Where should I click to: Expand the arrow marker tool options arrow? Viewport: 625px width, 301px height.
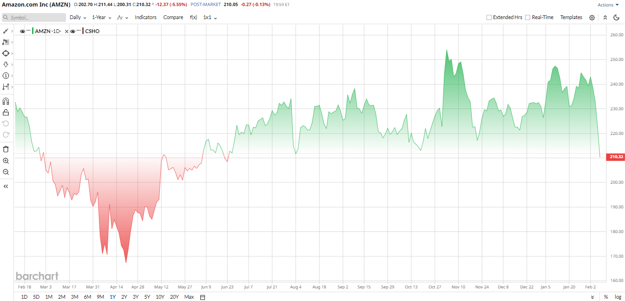(12, 64)
